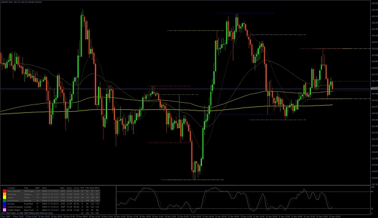Viewport: 378px width, 218px height.
Task: Click the current price label on the price axis
Action: pyautogui.click(x=374, y=89)
